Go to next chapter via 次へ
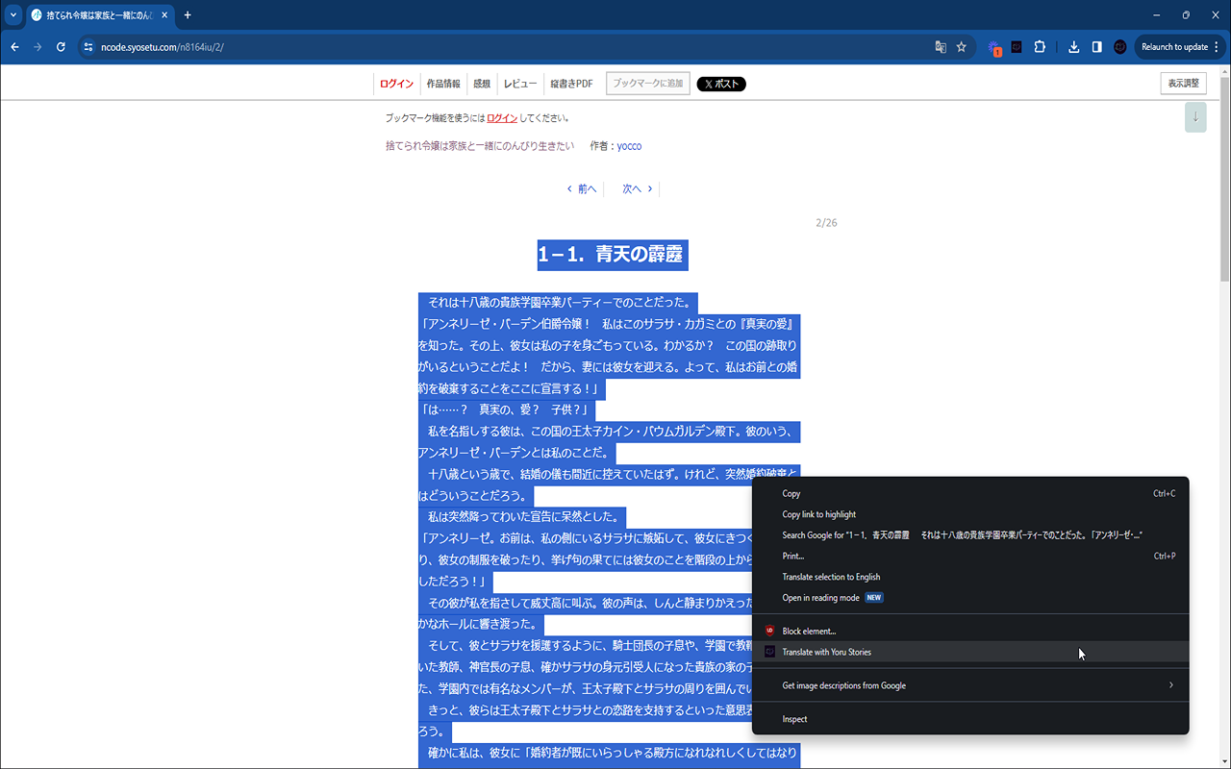This screenshot has width=1231, height=769. pos(637,189)
